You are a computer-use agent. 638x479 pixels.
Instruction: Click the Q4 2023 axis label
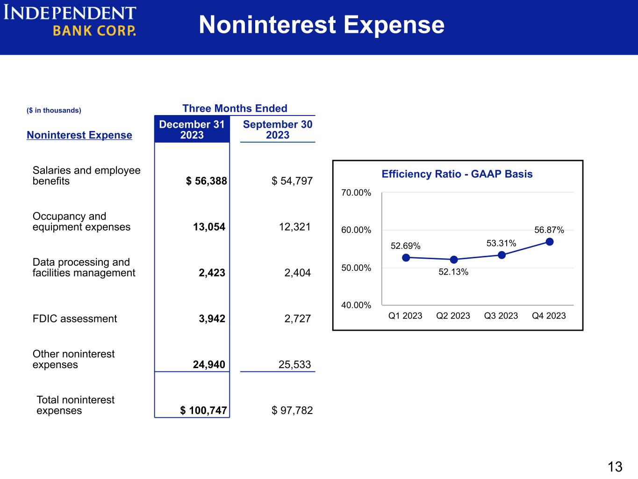[x=549, y=316]
